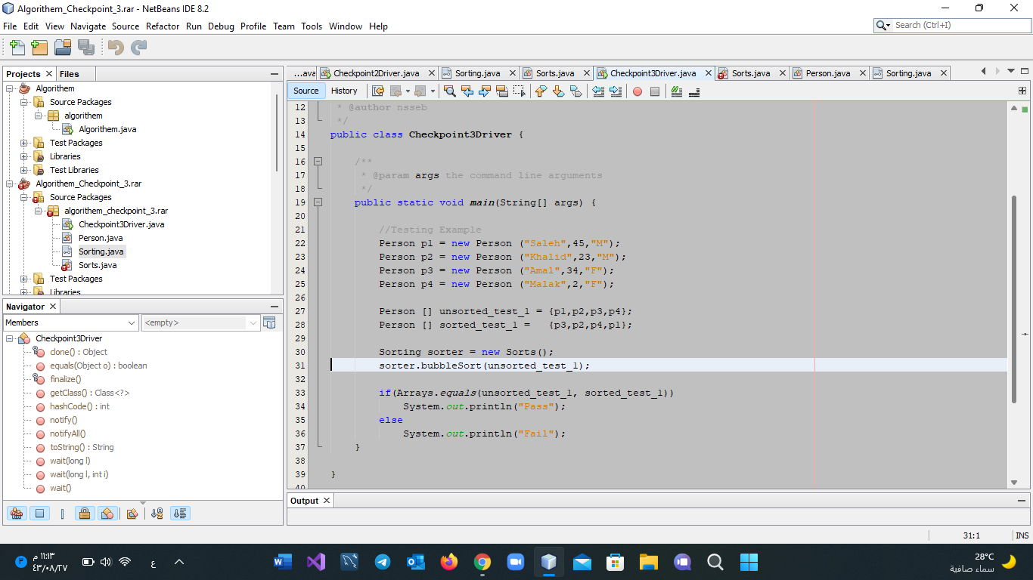Expand Test Packages under Algorithem project

pos(24,143)
